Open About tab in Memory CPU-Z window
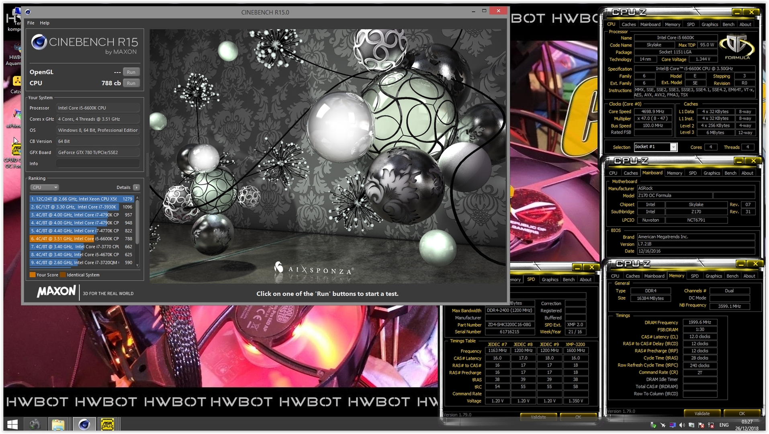This screenshot has height=434, width=769. (x=749, y=276)
